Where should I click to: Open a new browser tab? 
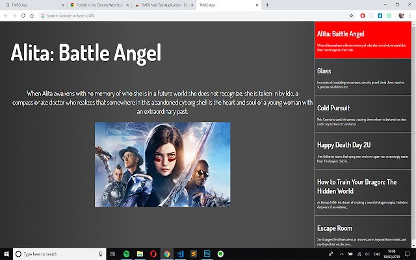tap(267, 5)
